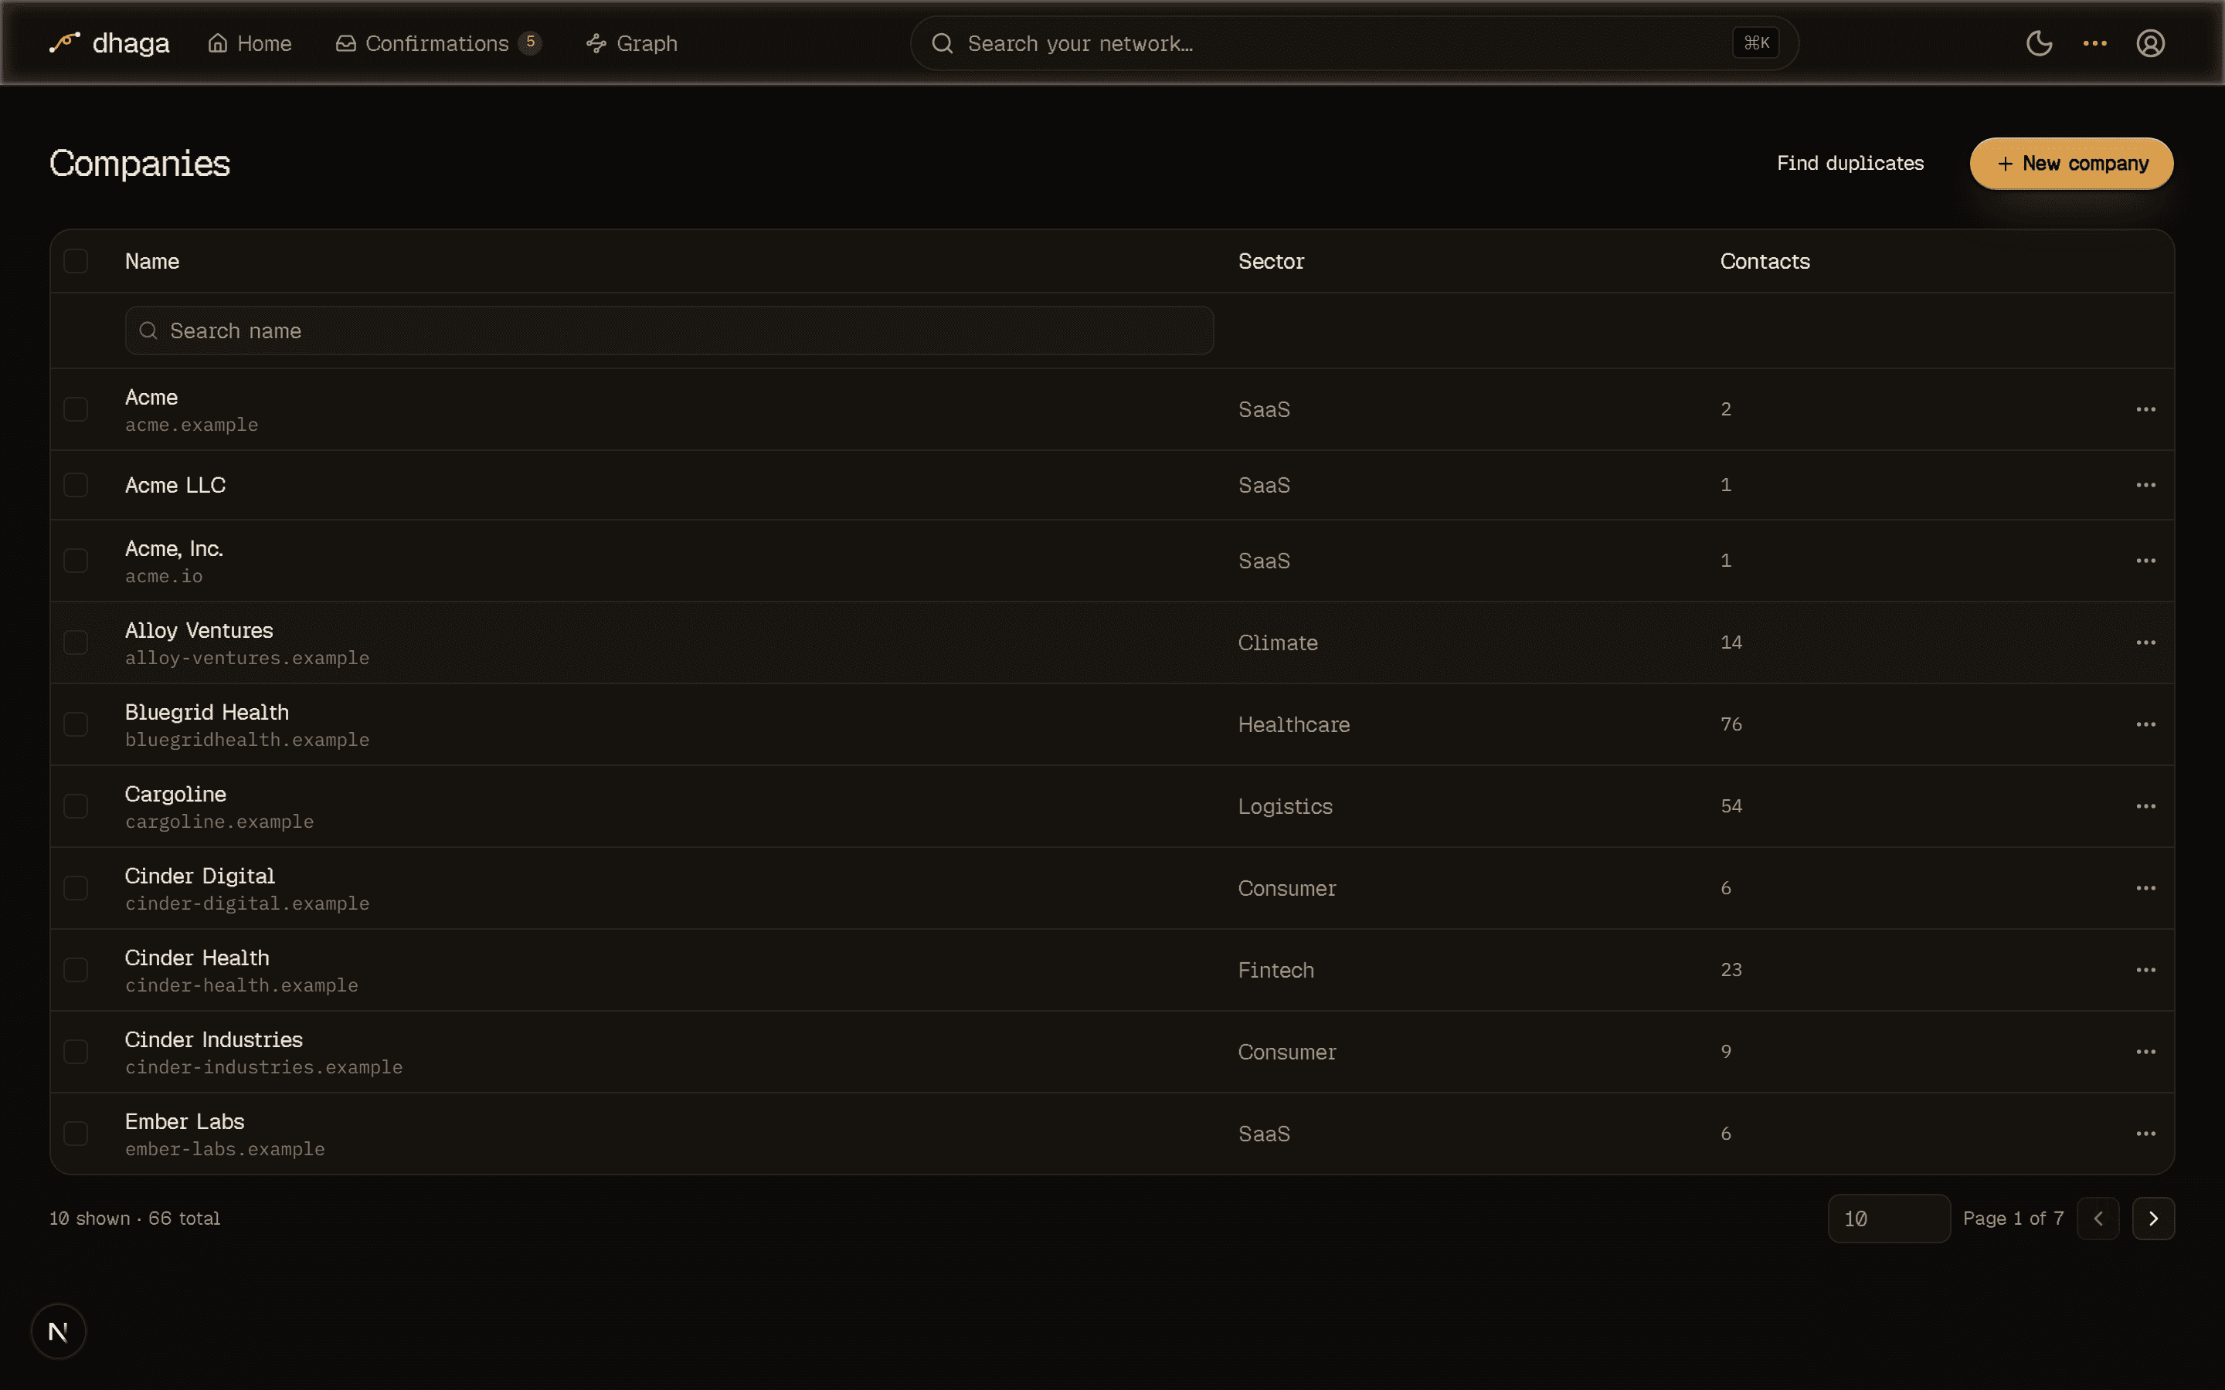Open the page size selector showing 10
The width and height of the screenshot is (2225, 1390).
(x=1888, y=1218)
